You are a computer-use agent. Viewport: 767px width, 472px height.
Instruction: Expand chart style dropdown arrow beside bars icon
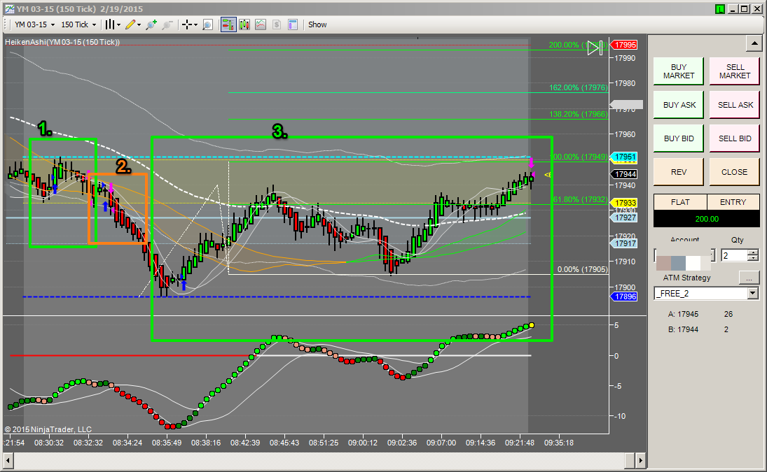118,24
